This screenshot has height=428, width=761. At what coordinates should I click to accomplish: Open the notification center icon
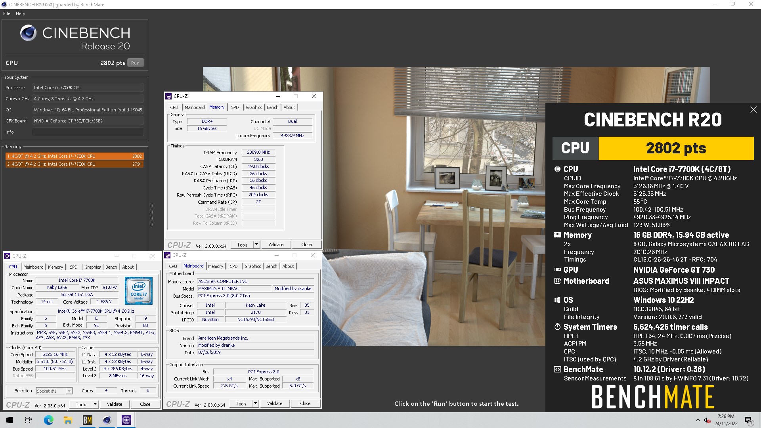[748, 420]
